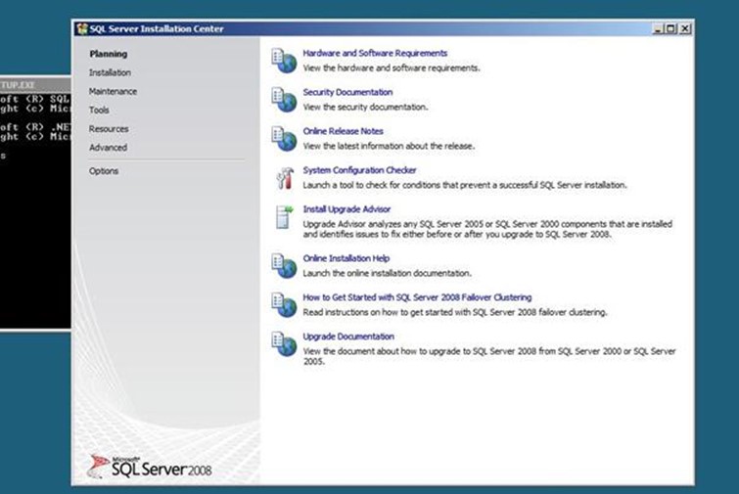Close the SQL Server Installation Center window
Image resolution: width=739 pixels, height=494 pixels.
pyautogui.click(x=685, y=28)
